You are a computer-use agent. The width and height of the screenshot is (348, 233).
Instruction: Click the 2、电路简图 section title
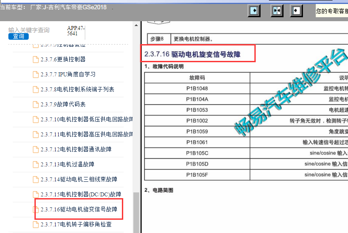pyautogui.click(x=159, y=190)
